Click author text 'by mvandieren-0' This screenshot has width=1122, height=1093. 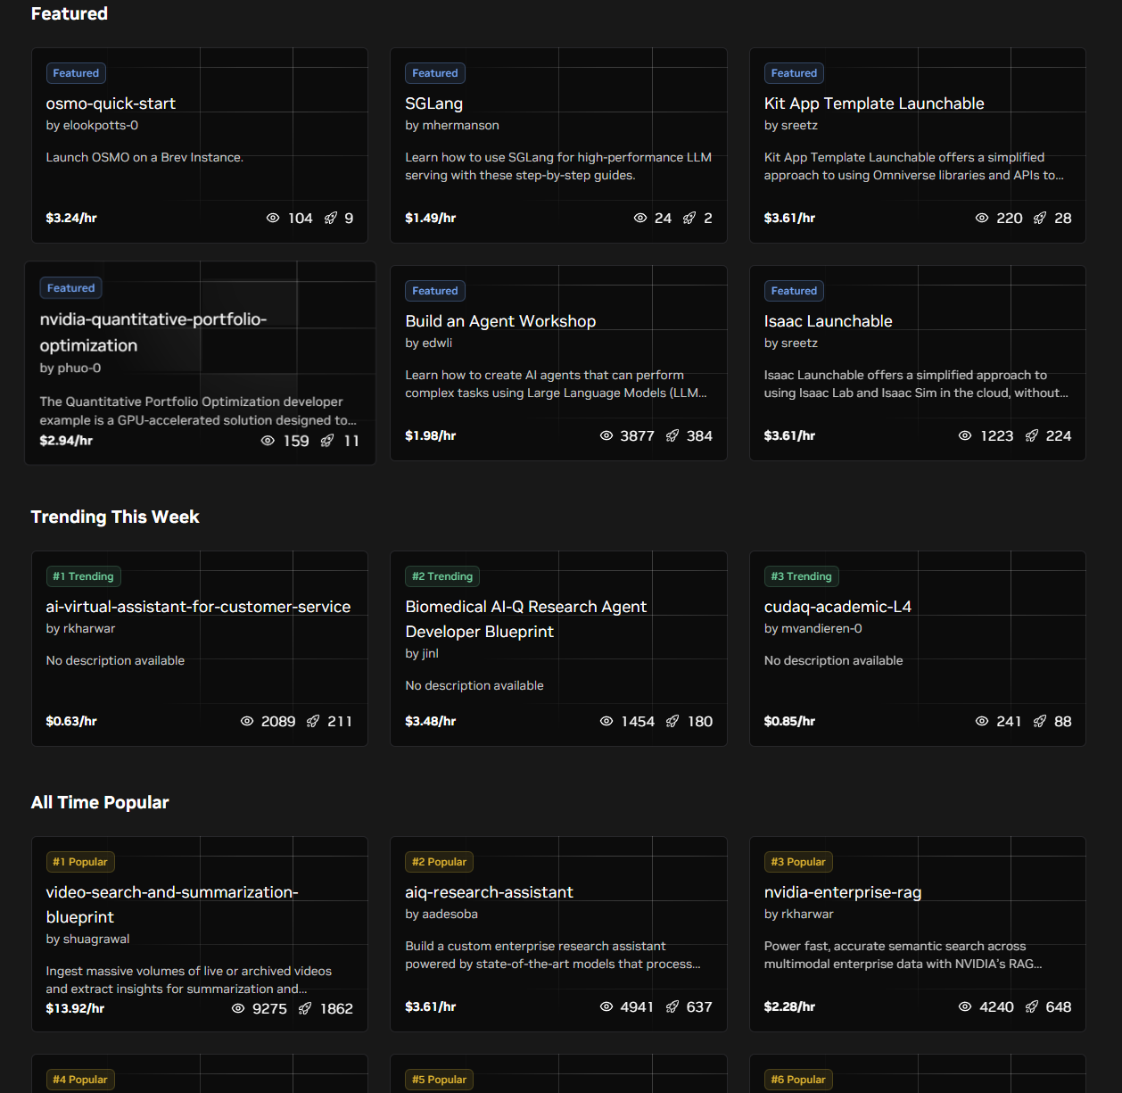click(x=813, y=629)
